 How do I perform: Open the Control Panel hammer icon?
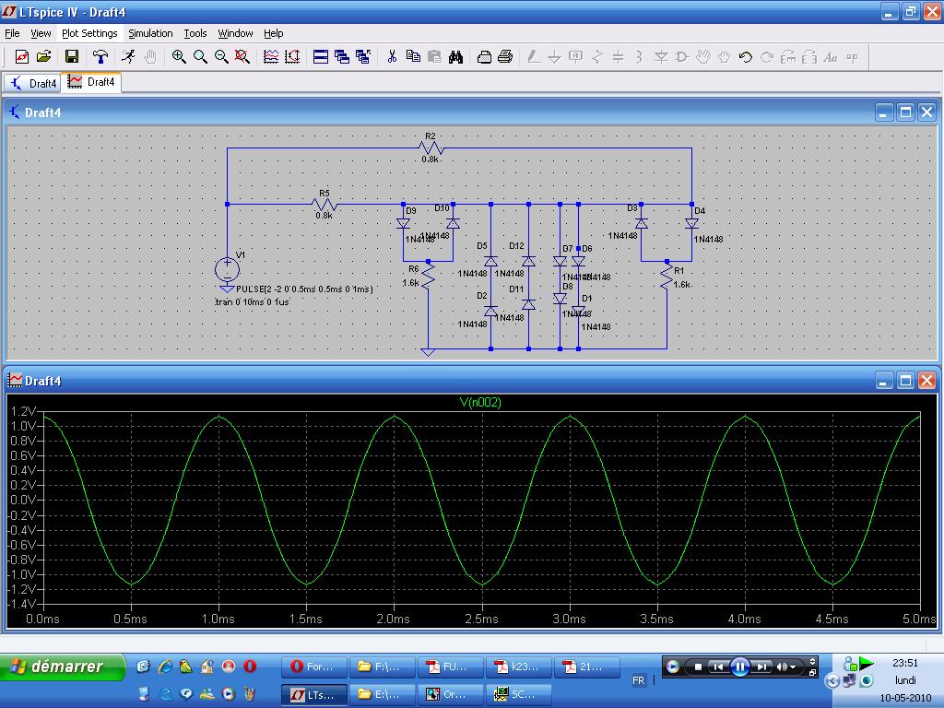click(x=100, y=57)
